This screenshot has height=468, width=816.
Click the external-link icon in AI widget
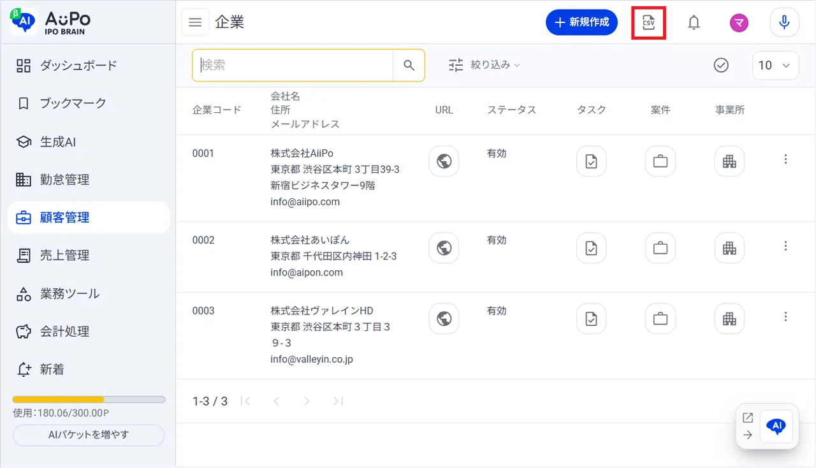tap(748, 418)
